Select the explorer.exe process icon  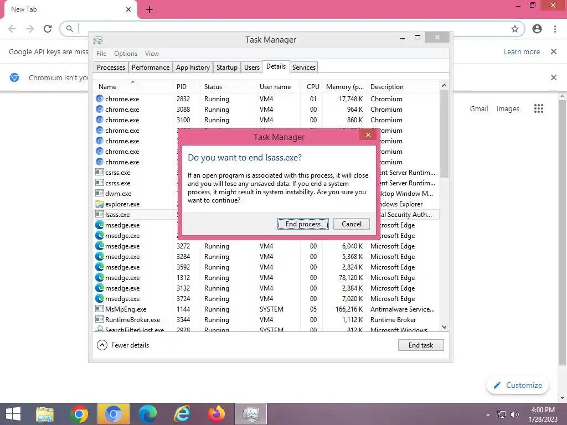point(100,204)
